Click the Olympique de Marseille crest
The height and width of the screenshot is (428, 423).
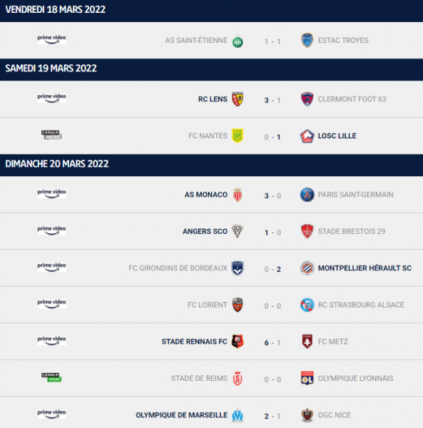[x=238, y=415]
